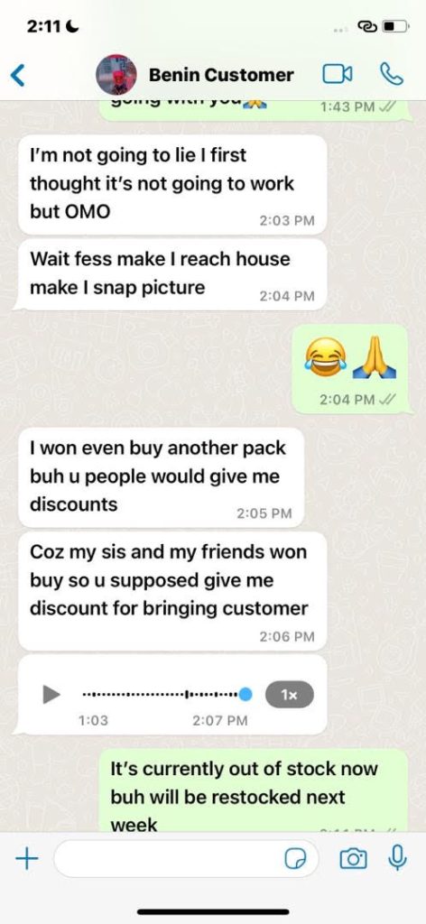Tap the "discount for bringing customer" message
426x924 pixels.
point(172,591)
